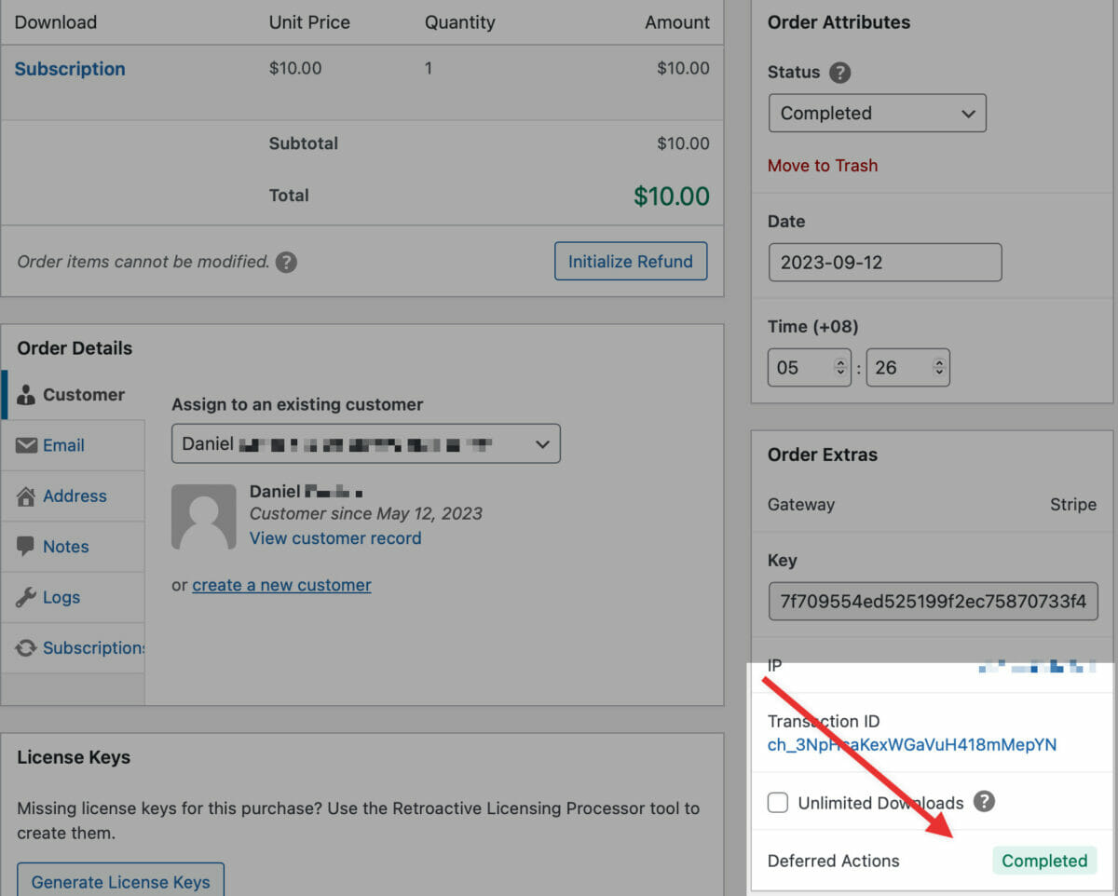Click the Email envelope icon in sidebar
The height and width of the screenshot is (896, 1118).
tap(26, 445)
